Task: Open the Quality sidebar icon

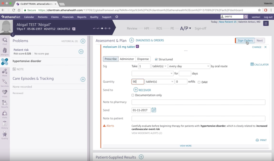Action: click(4, 136)
